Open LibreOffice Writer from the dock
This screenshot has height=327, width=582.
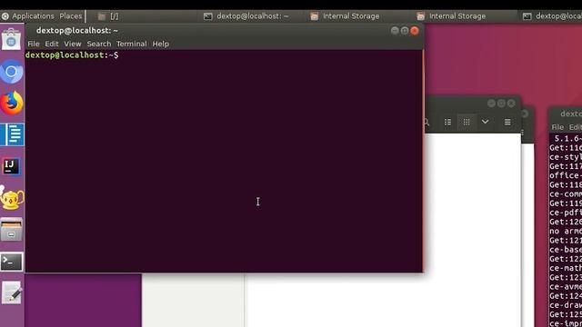(x=12, y=134)
